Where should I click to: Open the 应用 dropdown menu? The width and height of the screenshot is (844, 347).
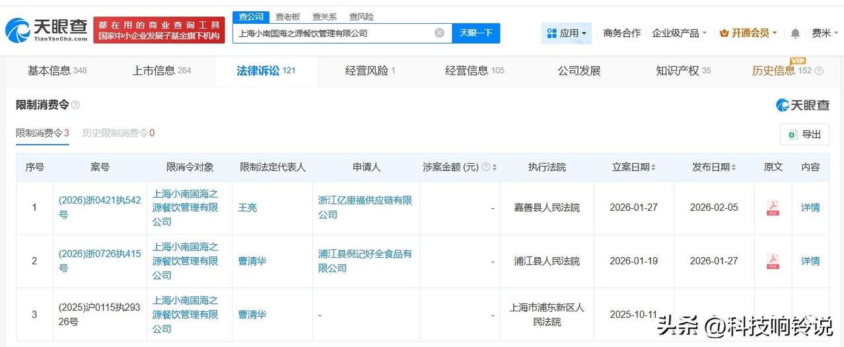click(567, 33)
